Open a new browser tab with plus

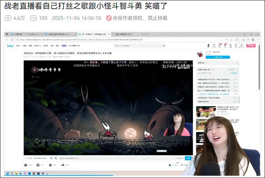(x=147, y=34)
